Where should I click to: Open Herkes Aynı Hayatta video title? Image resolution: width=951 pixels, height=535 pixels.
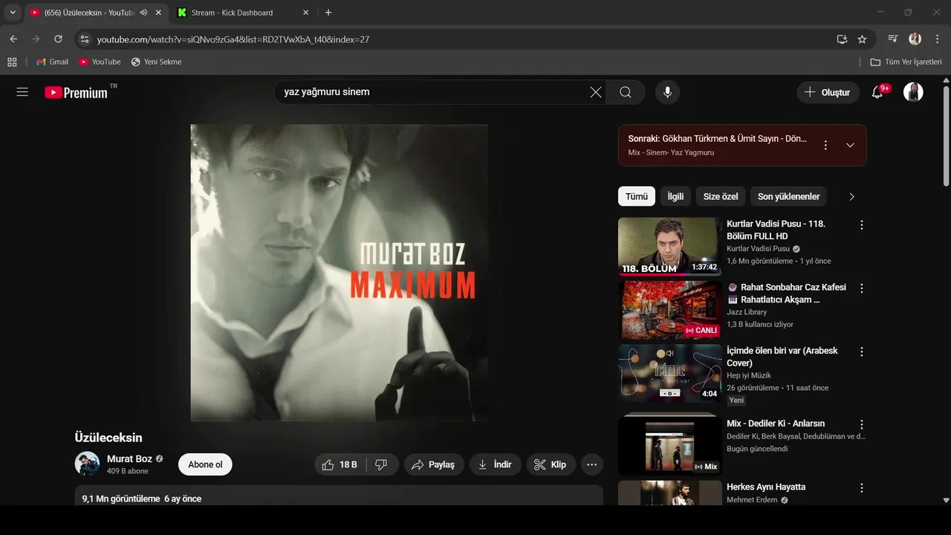[766, 487]
